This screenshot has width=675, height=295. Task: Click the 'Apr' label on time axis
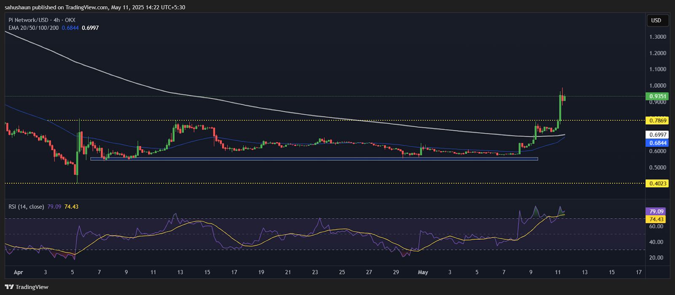pos(18,273)
